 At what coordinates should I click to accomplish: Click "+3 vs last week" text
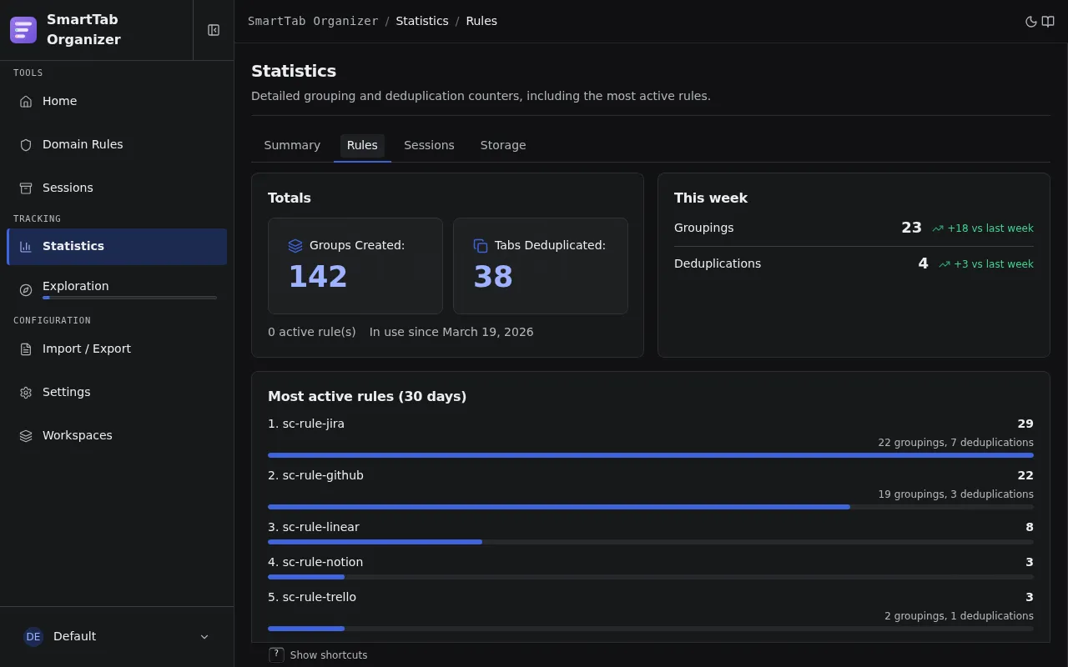[994, 264]
